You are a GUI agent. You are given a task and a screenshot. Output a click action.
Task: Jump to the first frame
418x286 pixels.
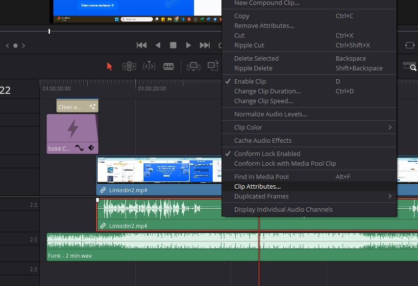click(142, 45)
